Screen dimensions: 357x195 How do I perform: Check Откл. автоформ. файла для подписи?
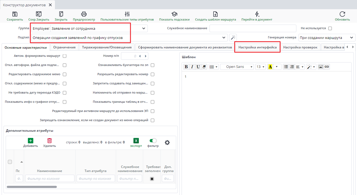coord(64,65)
